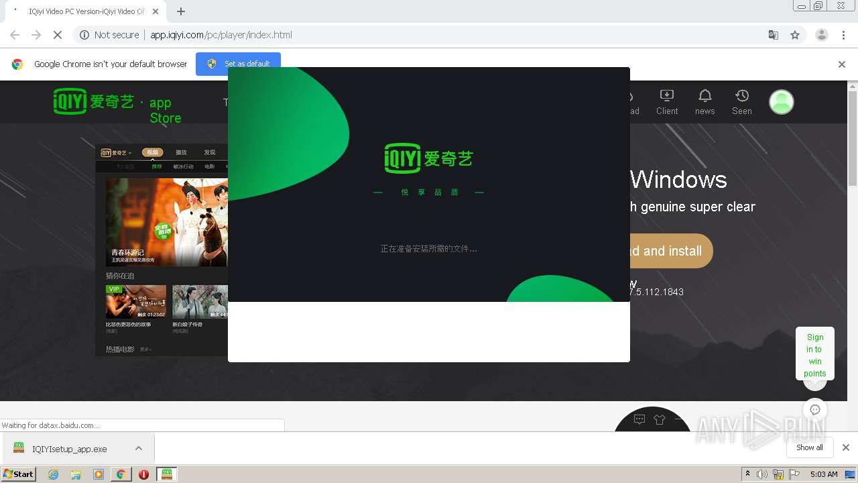Click the Windows heading text
This screenshot has width=858, height=483.
678,179
